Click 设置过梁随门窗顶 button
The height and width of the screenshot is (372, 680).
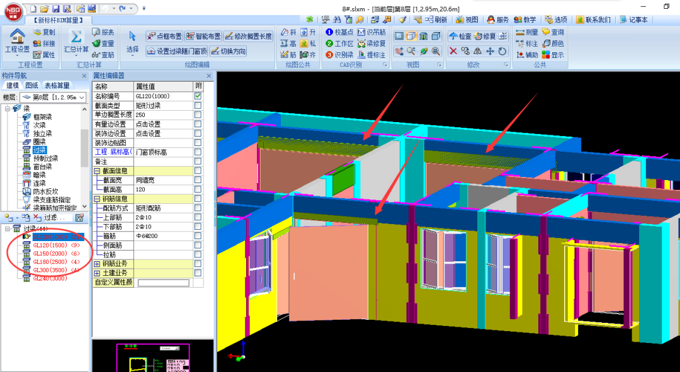point(176,51)
